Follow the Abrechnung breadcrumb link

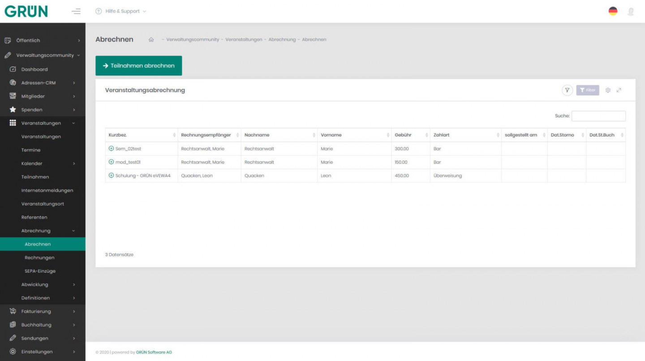[282, 39]
